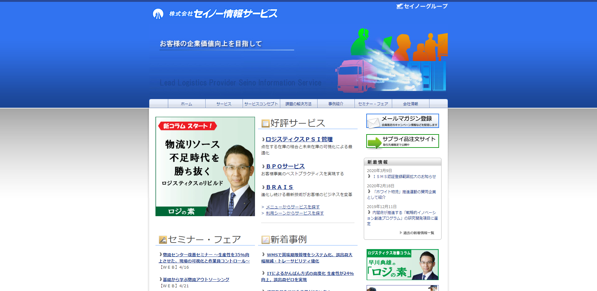Open the ＢＲＡＩＳ service link
Screen dimensions: 597x291
pos(280,187)
